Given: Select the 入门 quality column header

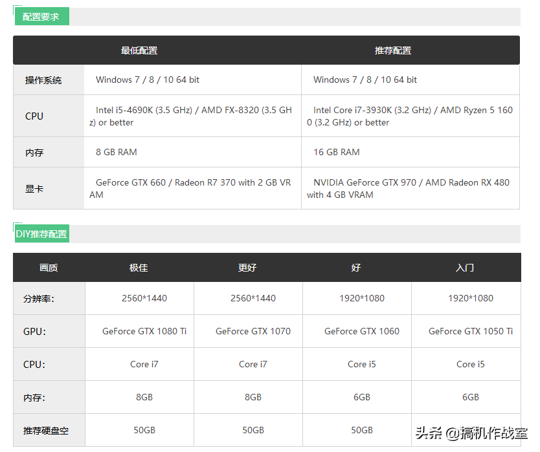Looking at the screenshot, I should coord(465,268).
